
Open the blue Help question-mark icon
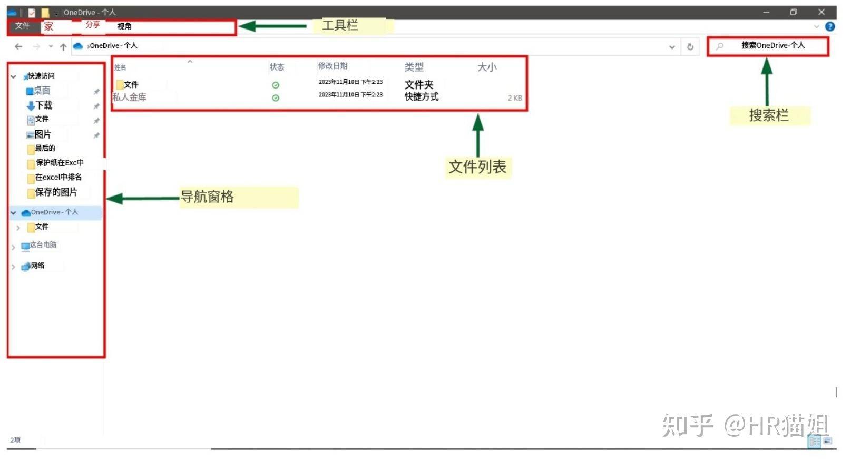(x=830, y=26)
